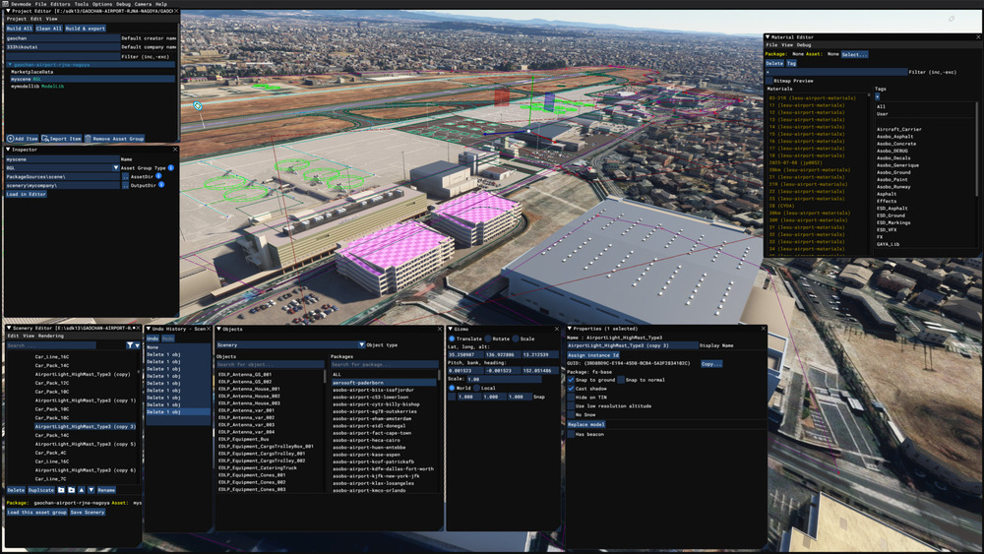Open the Editors menu in the top bar
This screenshot has width=984, height=554.
coord(60,4)
